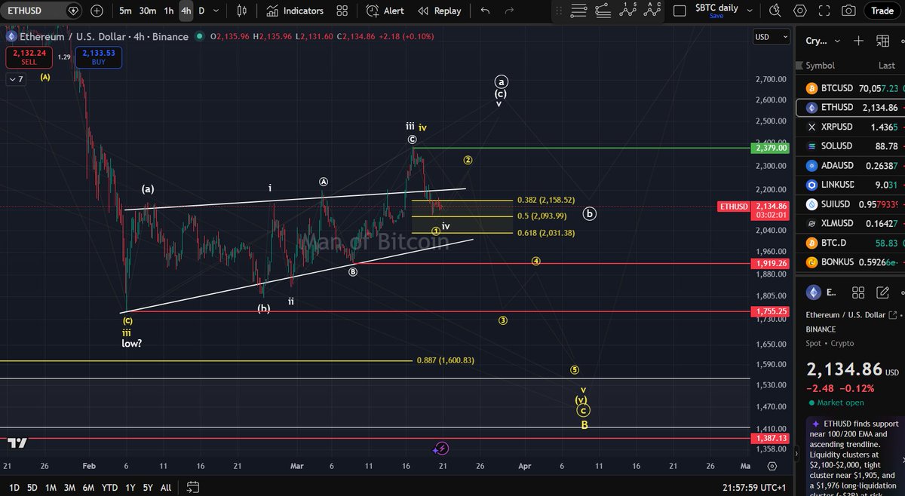Click the blue BUY 2,133.53 button

pyautogui.click(x=97, y=57)
